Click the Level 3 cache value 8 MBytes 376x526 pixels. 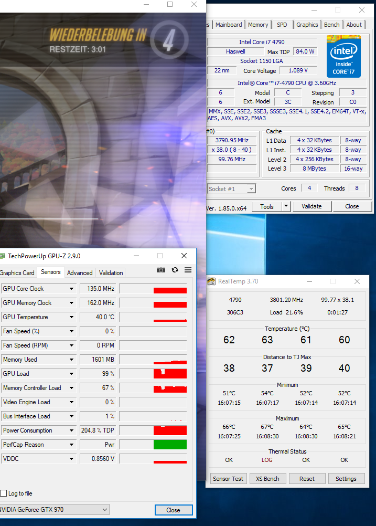tap(314, 169)
